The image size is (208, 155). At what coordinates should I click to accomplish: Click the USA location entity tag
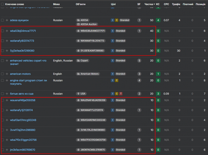(81, 94)
